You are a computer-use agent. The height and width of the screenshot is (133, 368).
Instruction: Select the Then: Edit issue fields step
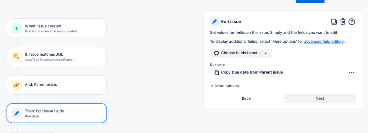56,113
